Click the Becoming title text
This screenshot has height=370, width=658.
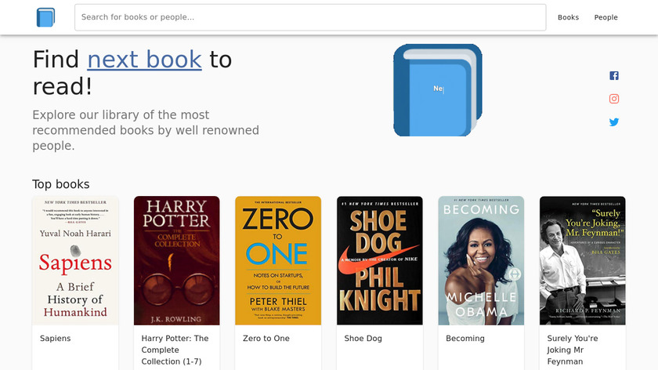(465, 339)
